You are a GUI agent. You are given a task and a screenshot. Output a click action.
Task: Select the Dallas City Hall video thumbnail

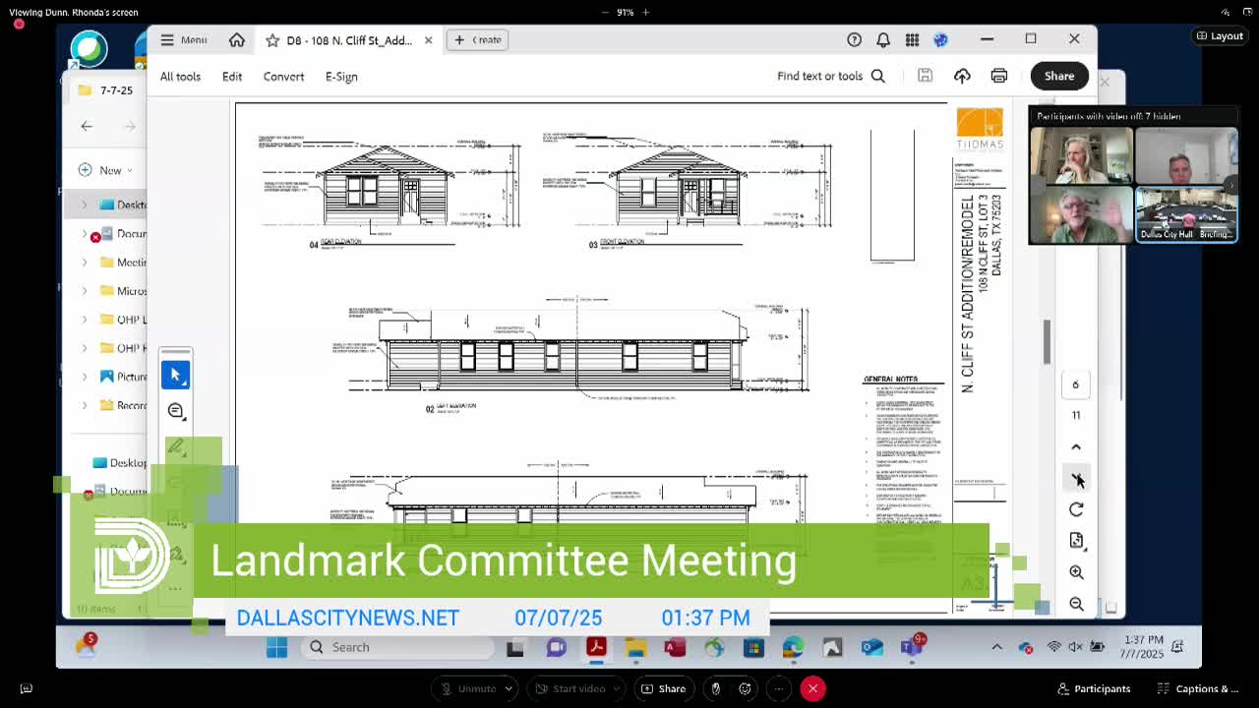pyautogui.click(x=1186, y=214)
